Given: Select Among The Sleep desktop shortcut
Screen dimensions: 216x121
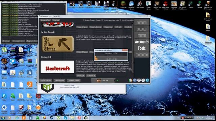Looking at the screenshot, I should 157,5.
